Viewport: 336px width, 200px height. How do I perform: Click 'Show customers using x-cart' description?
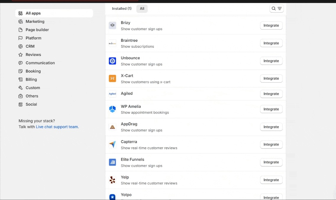(x=146, y=82)
